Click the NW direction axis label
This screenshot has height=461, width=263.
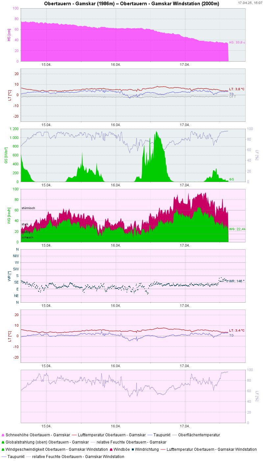pos(16,256)
